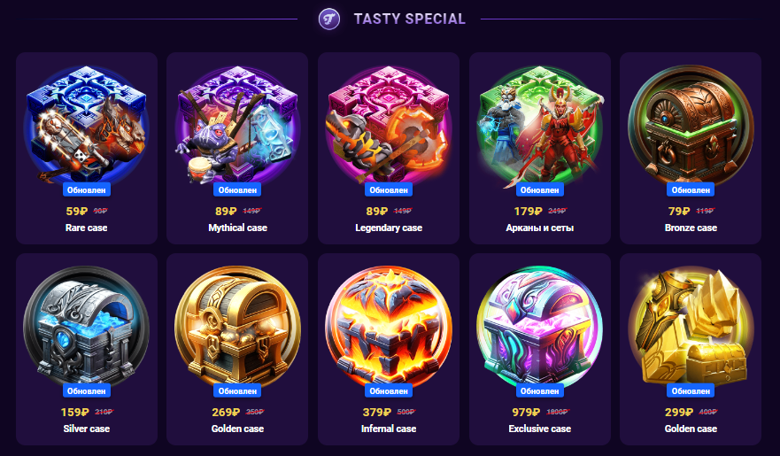Click the Обновлен badge on Silver case
This screenshot has width=780, height=456.
pyautogui.click(x=86, y=390)
